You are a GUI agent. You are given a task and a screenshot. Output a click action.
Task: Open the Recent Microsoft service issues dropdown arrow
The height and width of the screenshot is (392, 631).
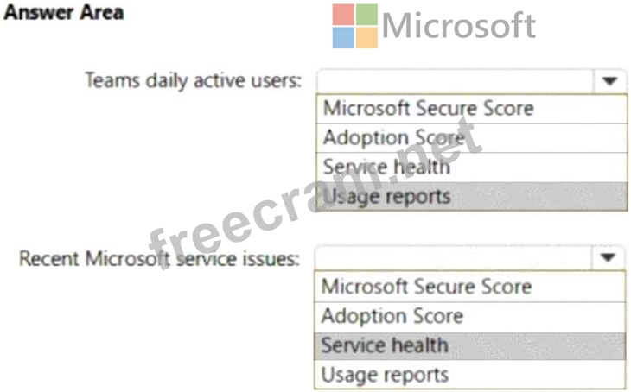pos(608,257)
